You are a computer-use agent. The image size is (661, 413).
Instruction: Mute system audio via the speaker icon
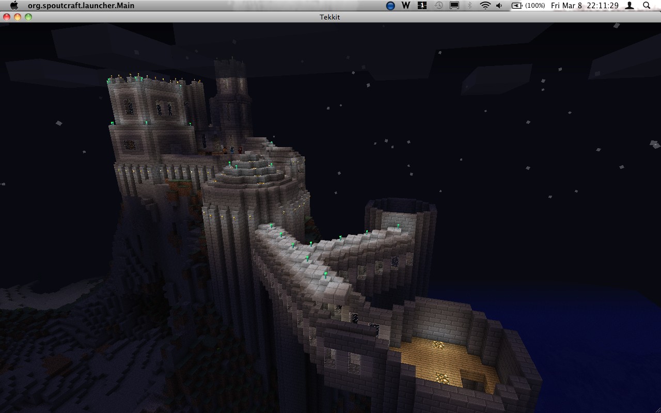(x=499, y=6)
